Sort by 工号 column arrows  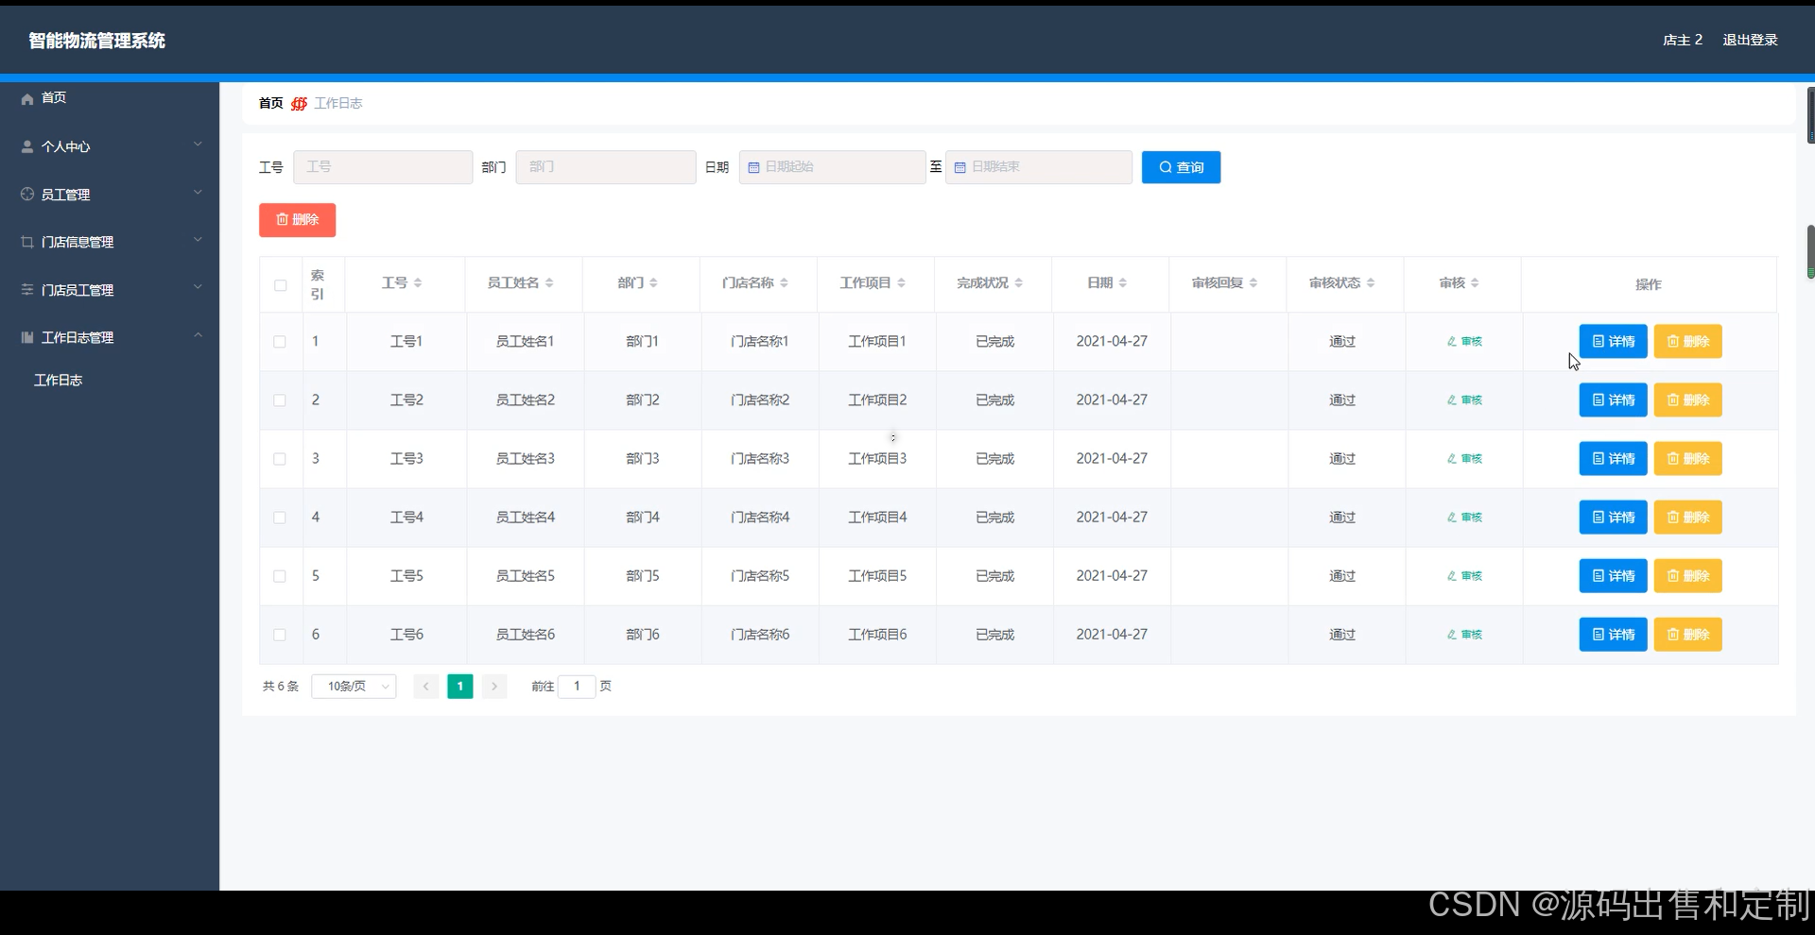pyautogui.click(x=418, y=283)
